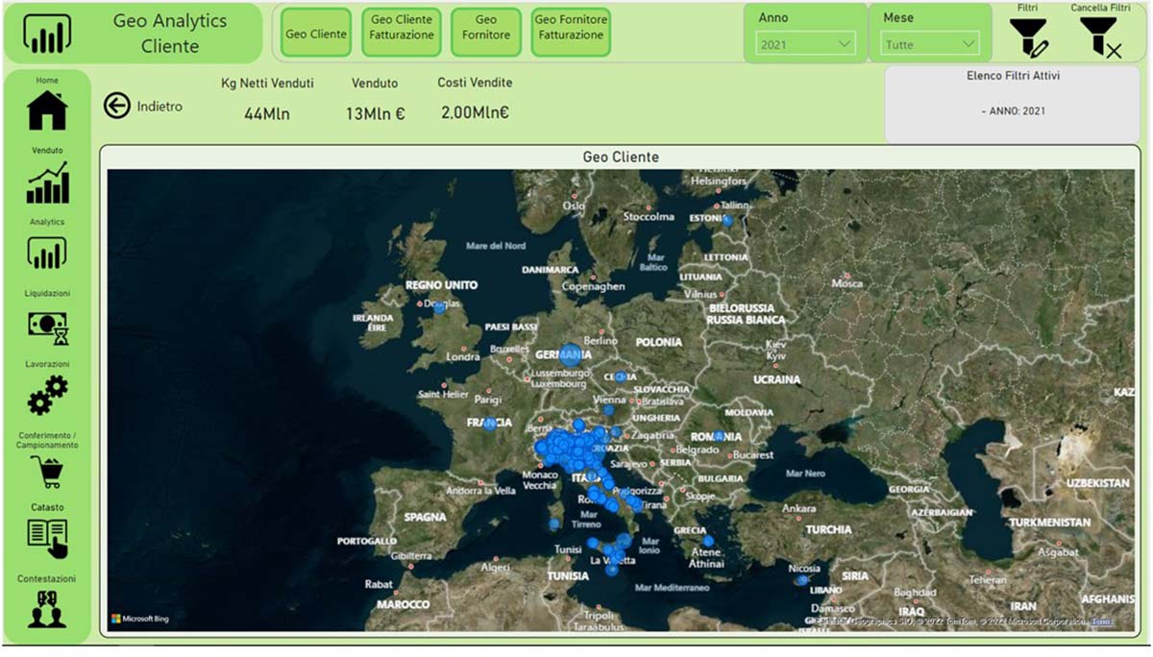Click the blue bubble over Francia
1153x657 pixels.
[x=490, y=424]
